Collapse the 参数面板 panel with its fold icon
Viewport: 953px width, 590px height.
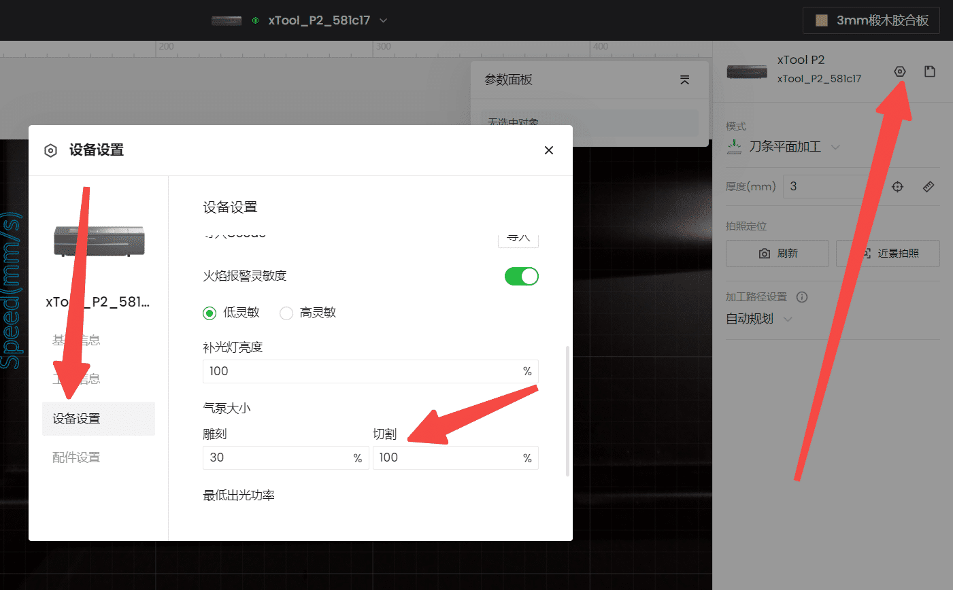(x=684, y=80)
